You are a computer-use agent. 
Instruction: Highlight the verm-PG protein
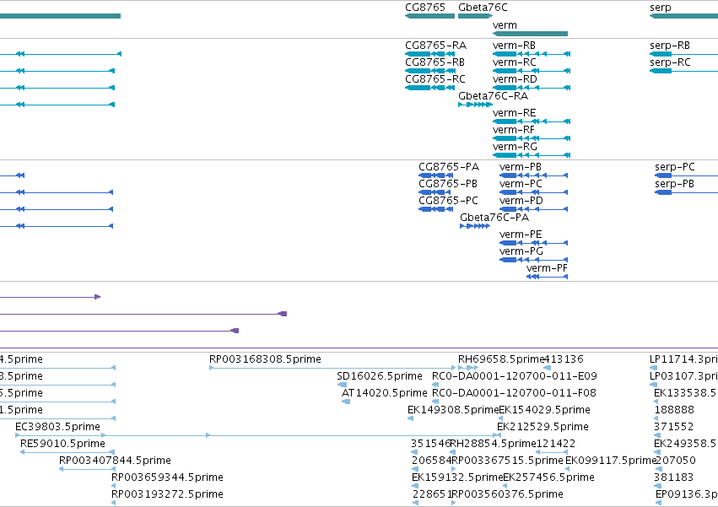521,251
